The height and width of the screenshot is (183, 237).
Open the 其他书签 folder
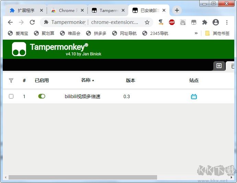(x=217, y=33)
